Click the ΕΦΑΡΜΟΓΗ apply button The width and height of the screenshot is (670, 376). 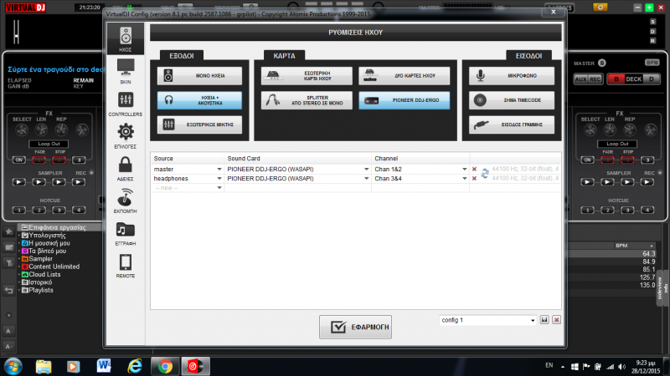pos(356,327)
